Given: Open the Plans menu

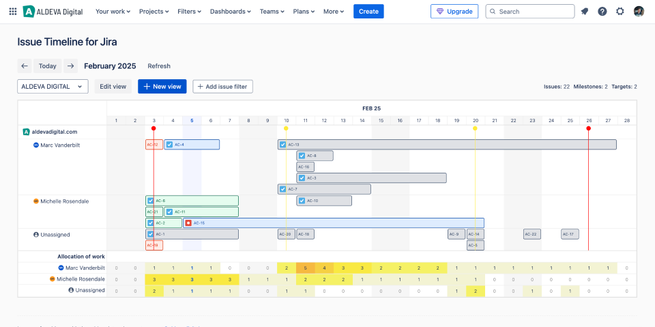Looking at the screenshot, I should (x=303, y=12).
